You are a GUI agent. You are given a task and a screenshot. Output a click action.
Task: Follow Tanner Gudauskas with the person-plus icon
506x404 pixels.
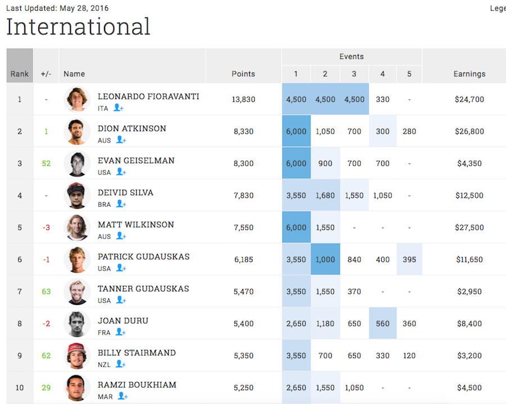point(121,300)
